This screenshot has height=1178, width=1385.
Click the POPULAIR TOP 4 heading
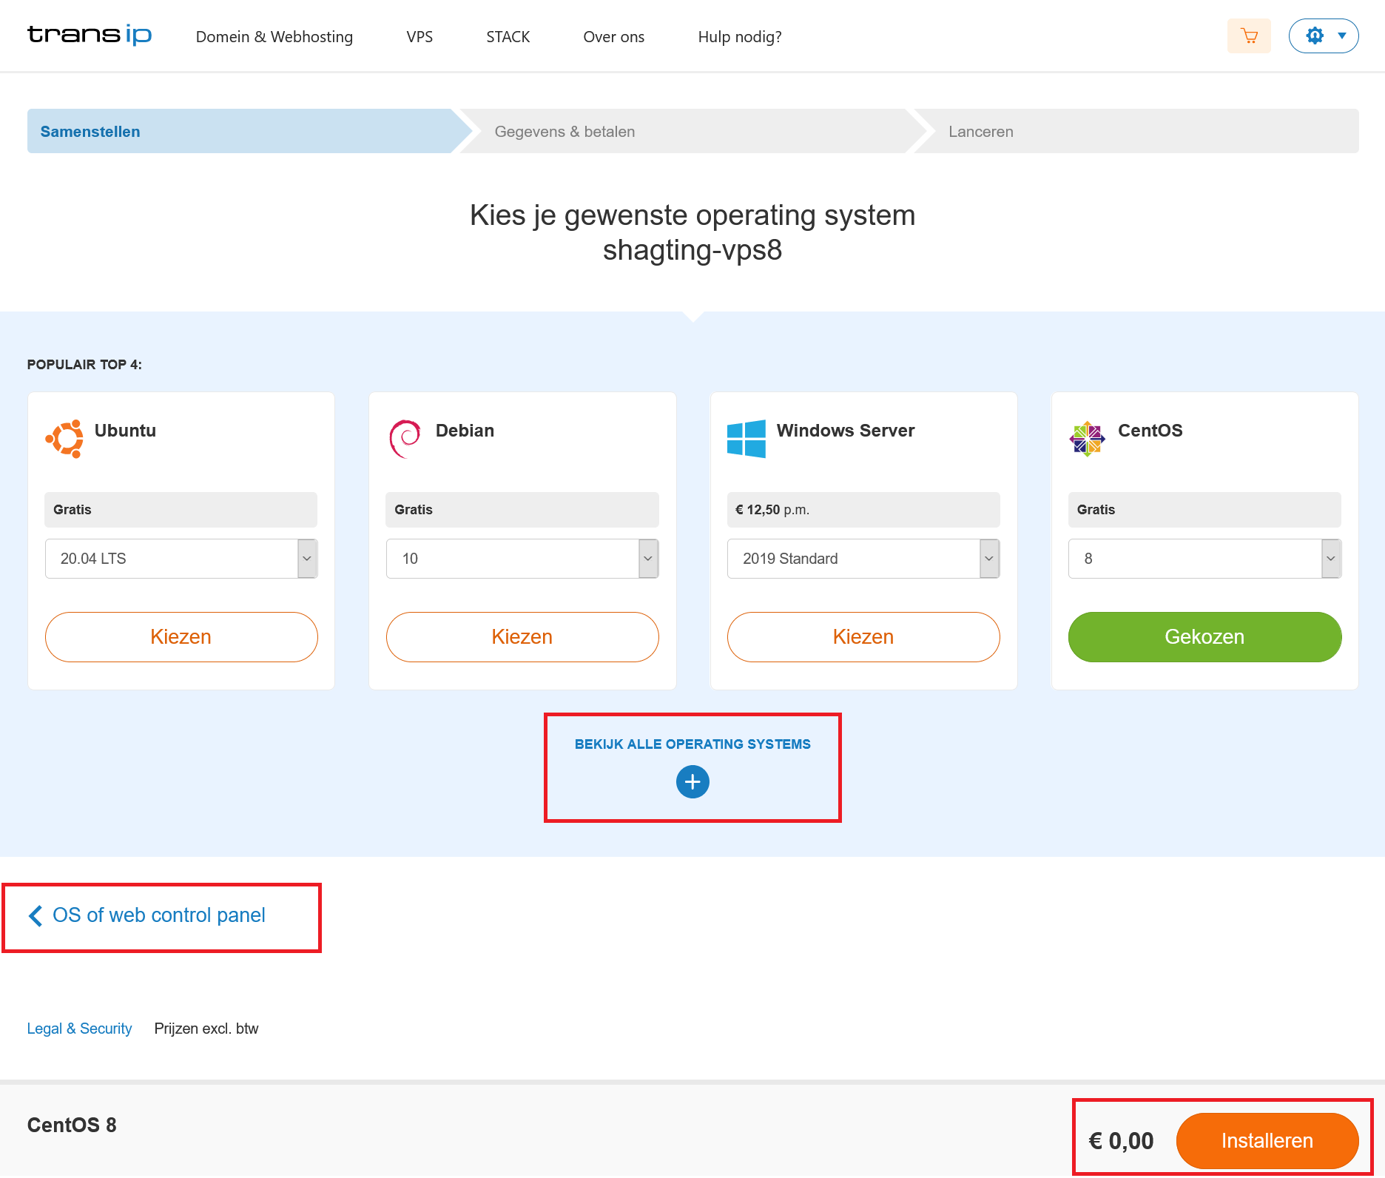[84, 365]
